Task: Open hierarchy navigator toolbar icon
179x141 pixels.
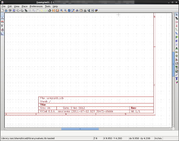Action: [x=26, y=10]
